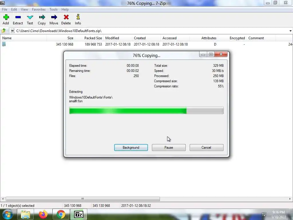The image size is (293, 220).
Task: Open the Windows Start button
Action: [7, 214]
